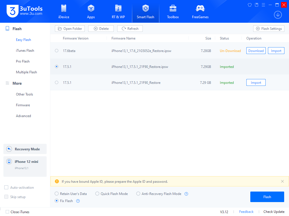Open the iDevice section icon

click(x=64, y=9)
